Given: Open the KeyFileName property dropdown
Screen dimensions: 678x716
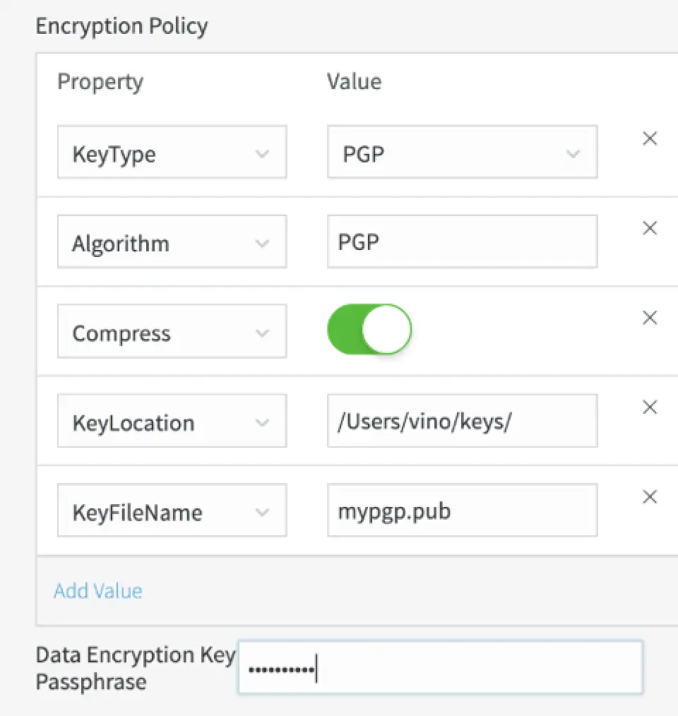Looking at the screenshot, I should tap(172, 510).
